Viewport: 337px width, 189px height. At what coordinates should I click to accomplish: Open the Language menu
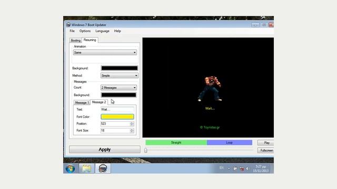click(x=102, y=31)
